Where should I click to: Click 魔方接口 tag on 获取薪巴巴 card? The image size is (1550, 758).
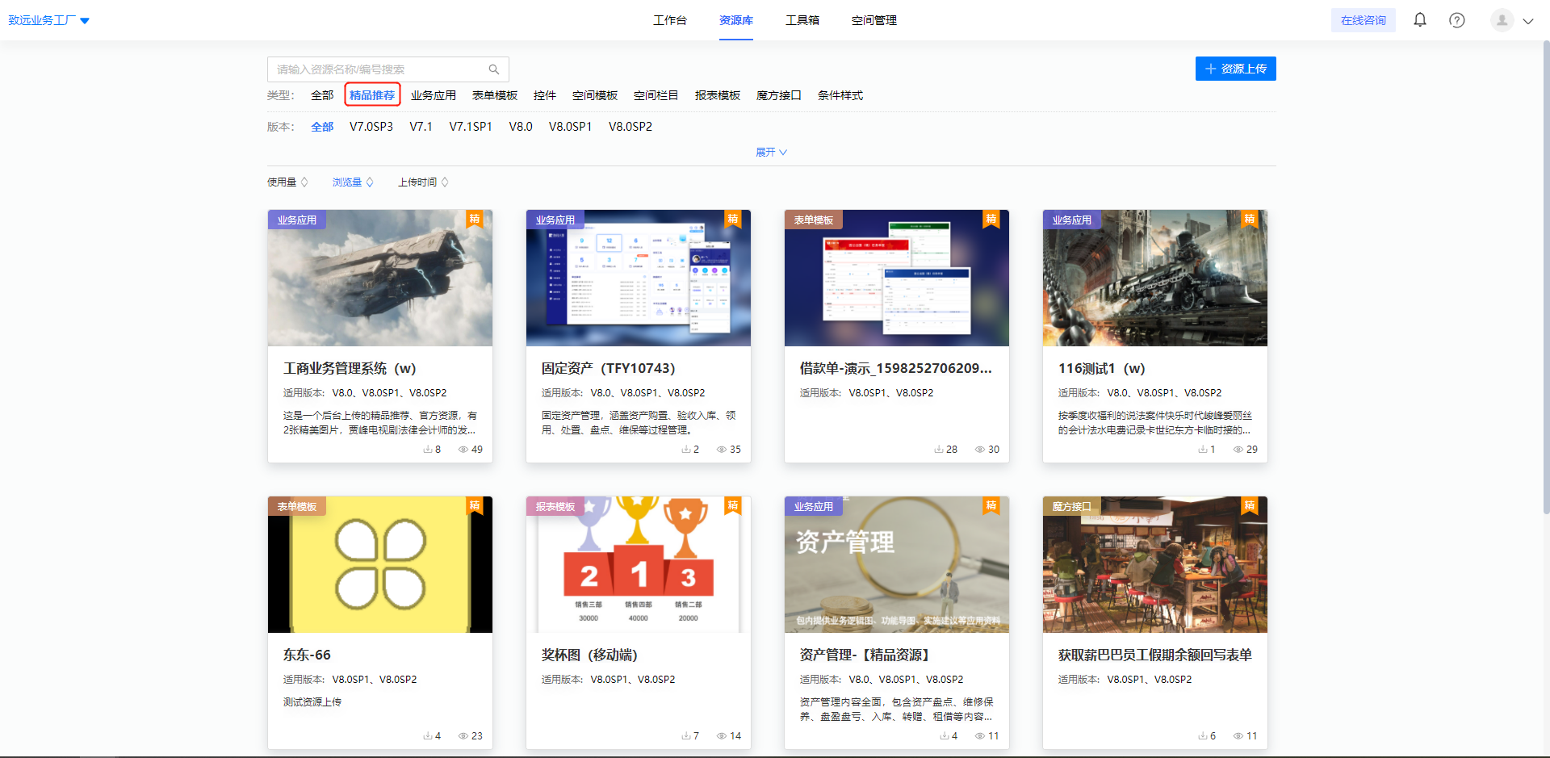1072,506
